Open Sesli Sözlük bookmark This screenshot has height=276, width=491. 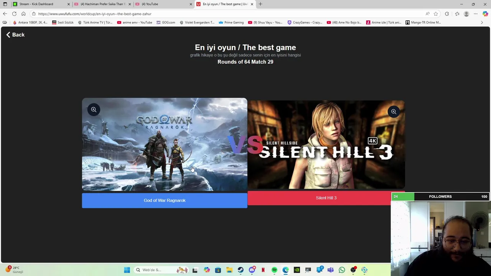(63, 23)
